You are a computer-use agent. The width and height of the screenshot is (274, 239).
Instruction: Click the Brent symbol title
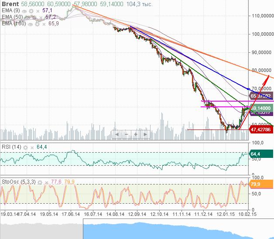(x=10, y=3)
